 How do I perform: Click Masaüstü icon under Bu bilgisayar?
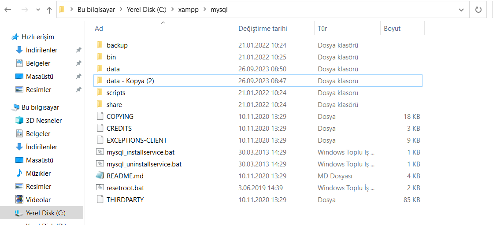tap(19, 160)
